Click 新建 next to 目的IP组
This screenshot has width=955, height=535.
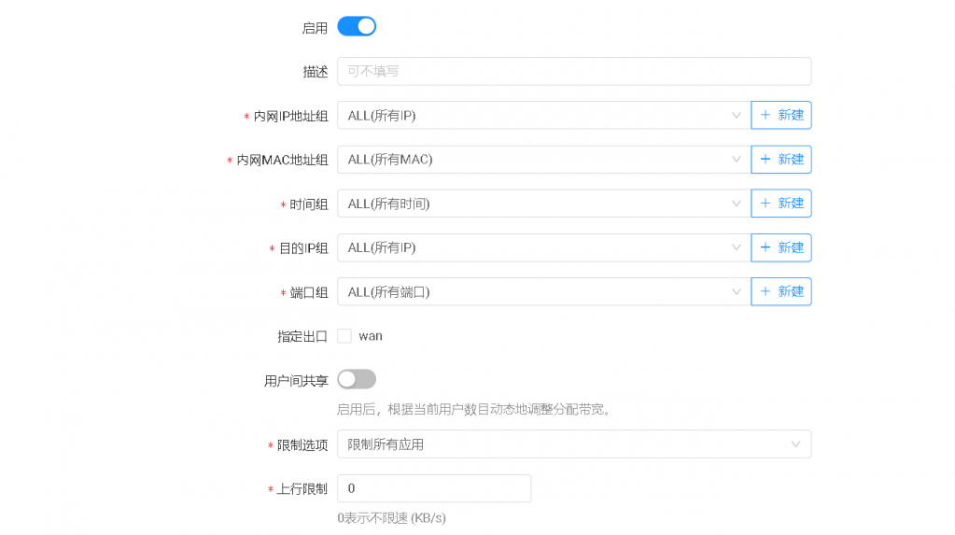point(781,248)
